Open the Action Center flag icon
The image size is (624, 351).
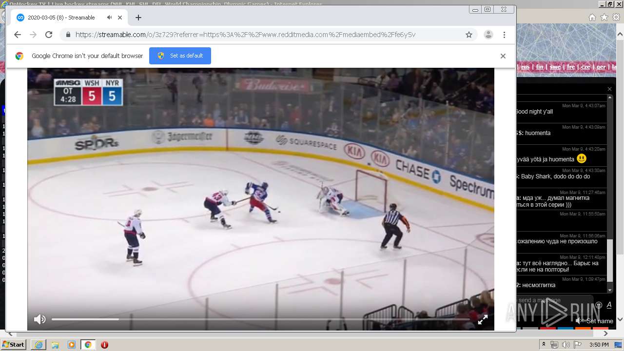click(578, 345)
